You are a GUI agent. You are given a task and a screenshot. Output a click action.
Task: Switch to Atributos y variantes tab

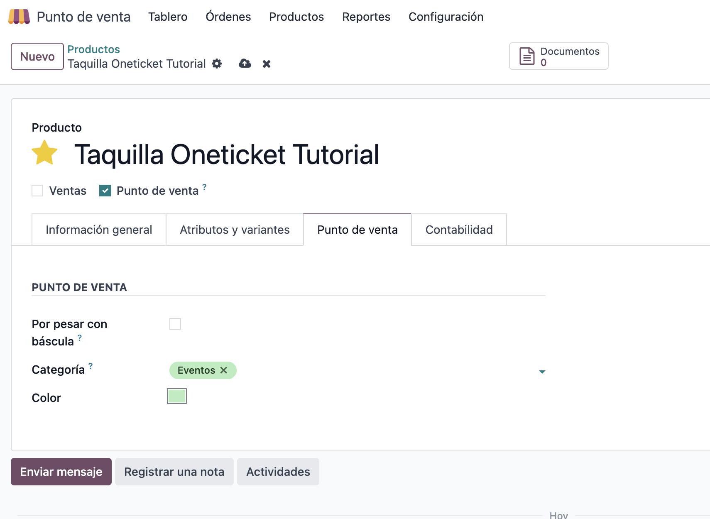coord(235,230)
